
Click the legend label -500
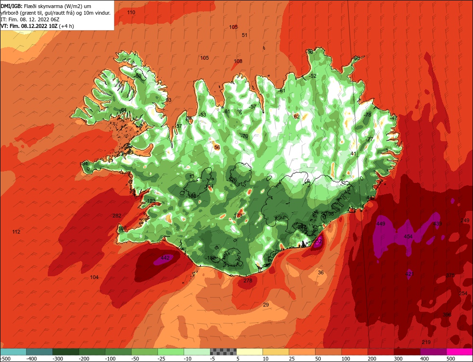pyautogui.click(x=5, y=359)
